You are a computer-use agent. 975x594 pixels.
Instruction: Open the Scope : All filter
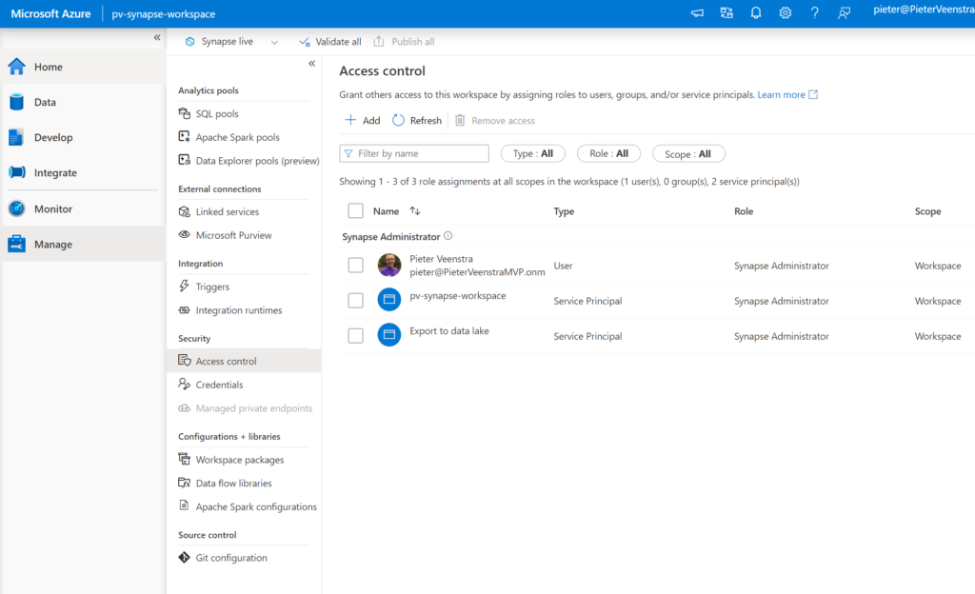click(688, 153)
